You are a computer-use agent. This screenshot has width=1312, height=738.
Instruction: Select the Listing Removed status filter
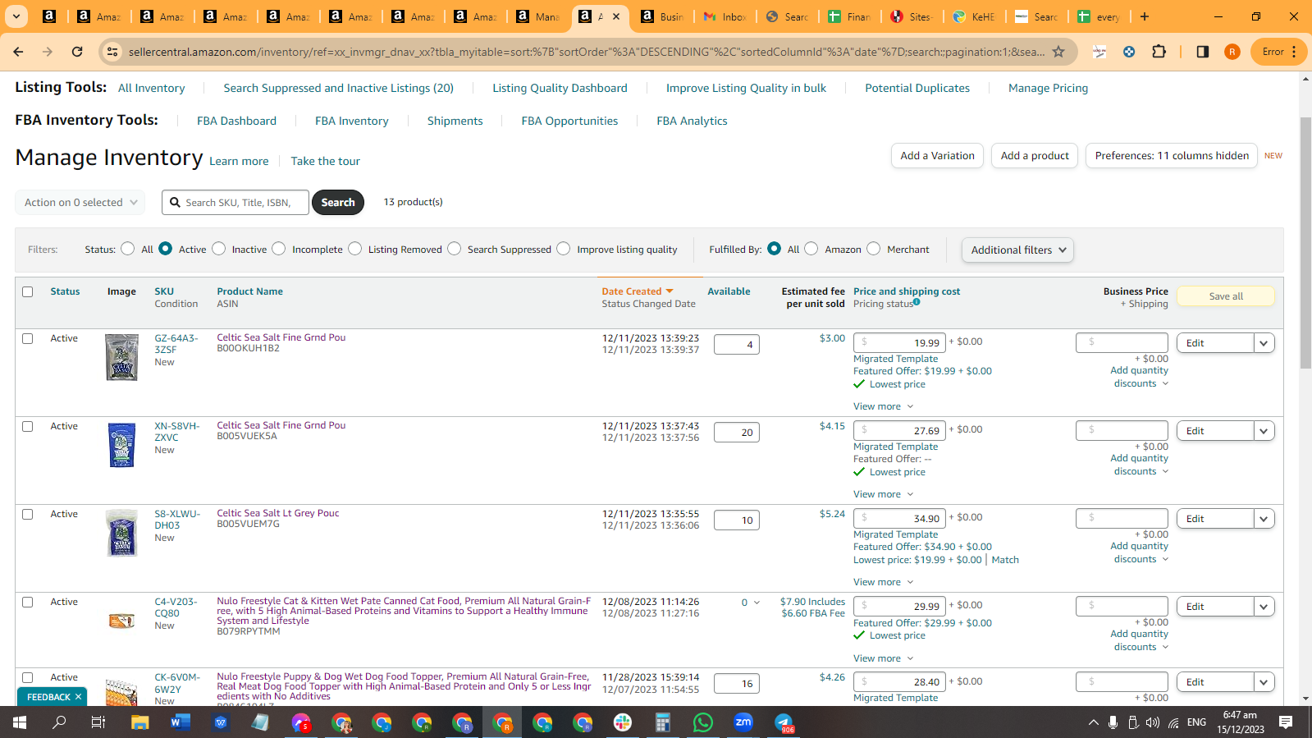tap(355, 249)
